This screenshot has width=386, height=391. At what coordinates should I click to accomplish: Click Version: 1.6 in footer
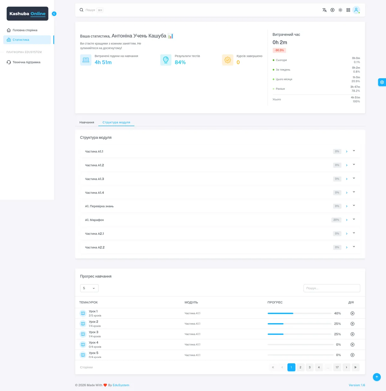point(357,385)
